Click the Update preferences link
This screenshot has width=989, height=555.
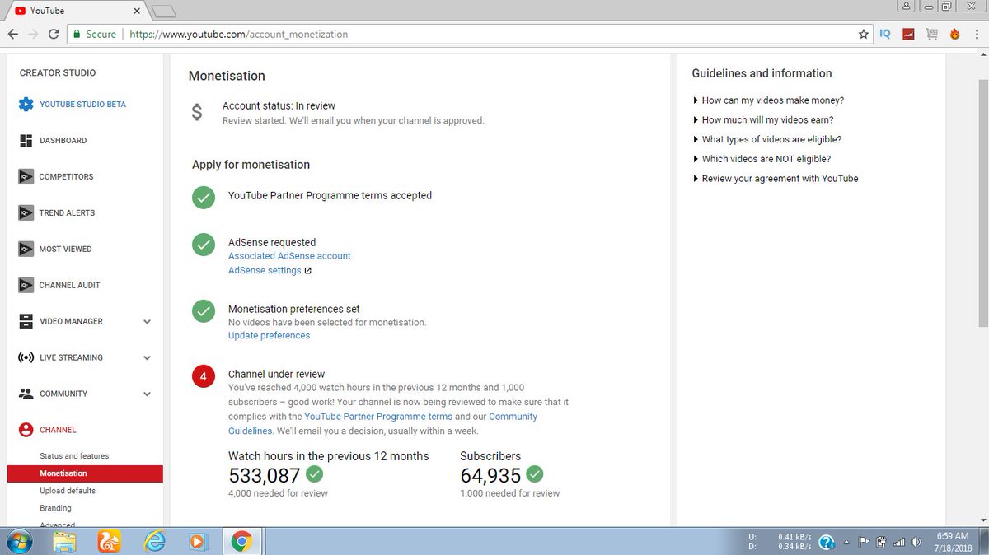point(269,336)
